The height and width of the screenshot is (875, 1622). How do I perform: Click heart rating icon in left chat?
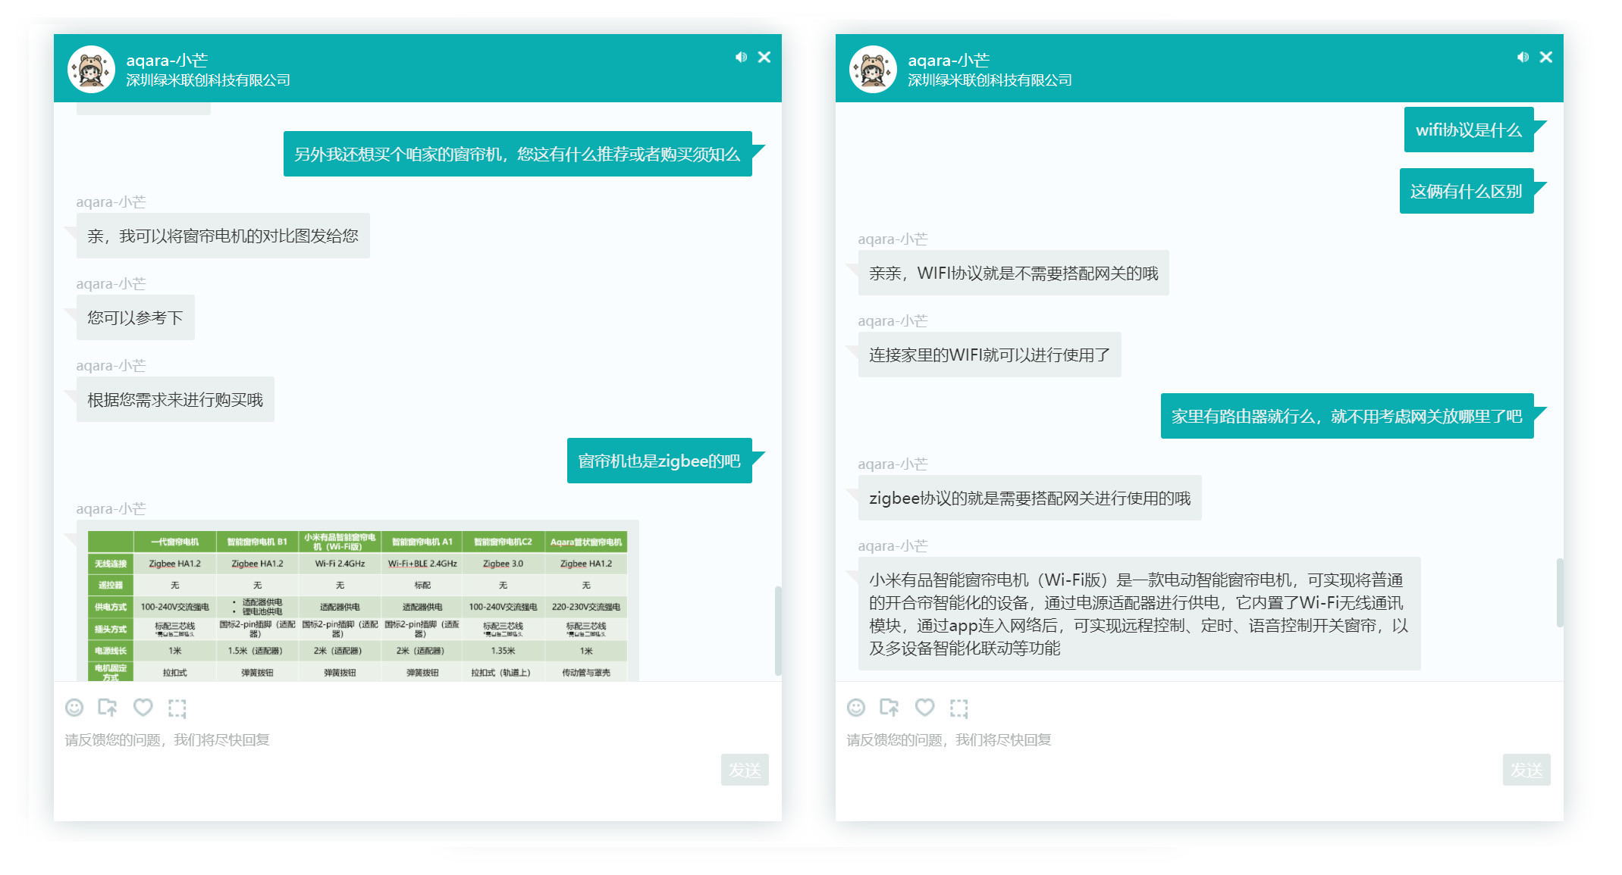tap(143, 708)
